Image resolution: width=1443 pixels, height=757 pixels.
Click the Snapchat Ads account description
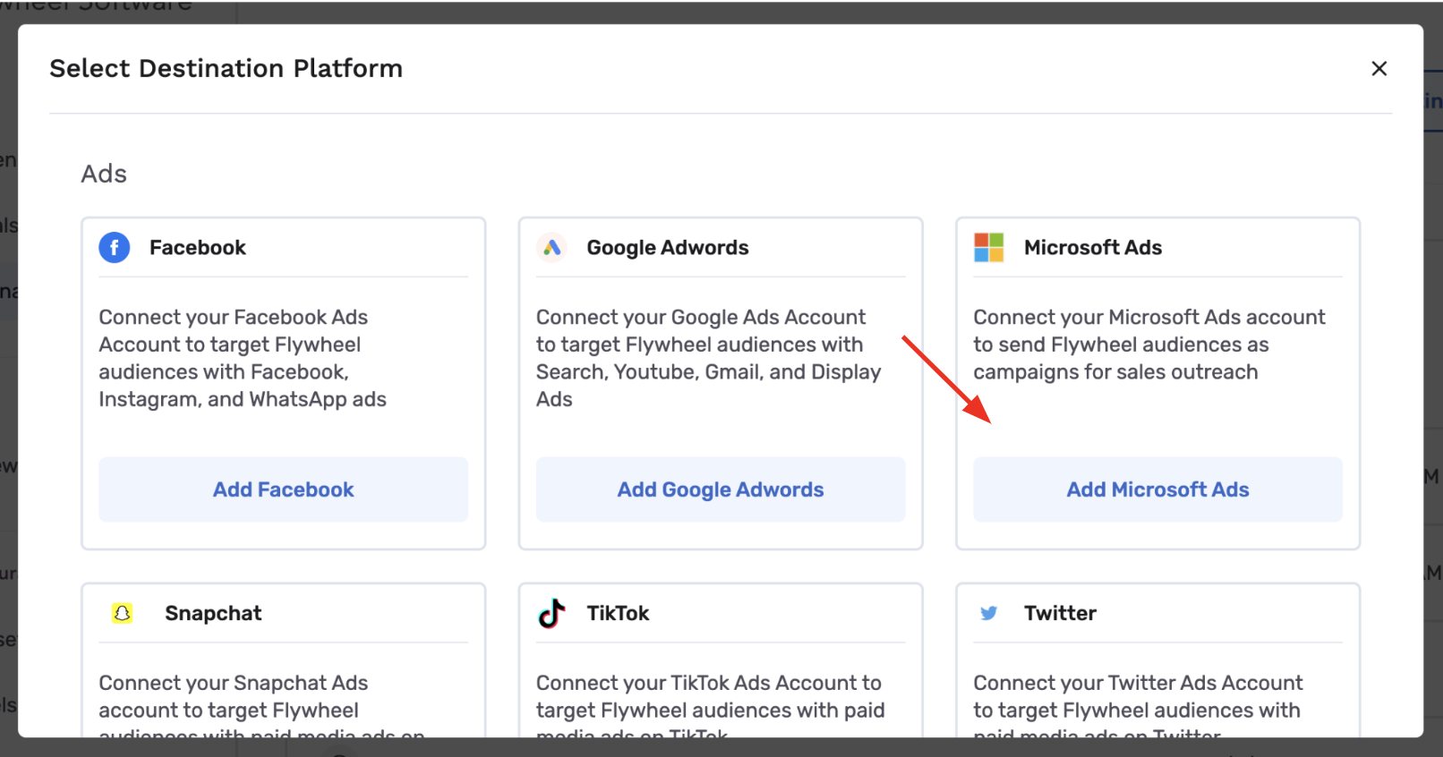(261, 704)
